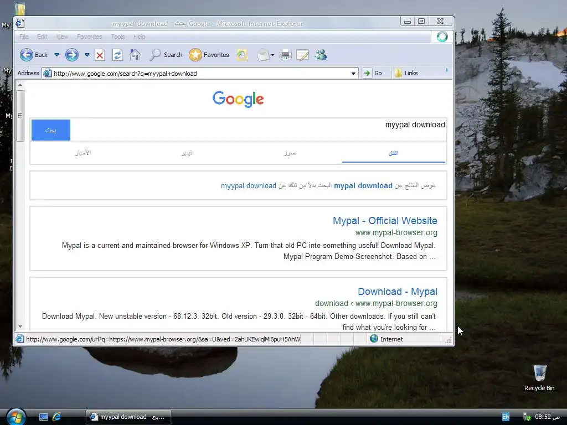This screenshot has width=567, height=425.
Task: Open the Tools menu
Action: 117,37
